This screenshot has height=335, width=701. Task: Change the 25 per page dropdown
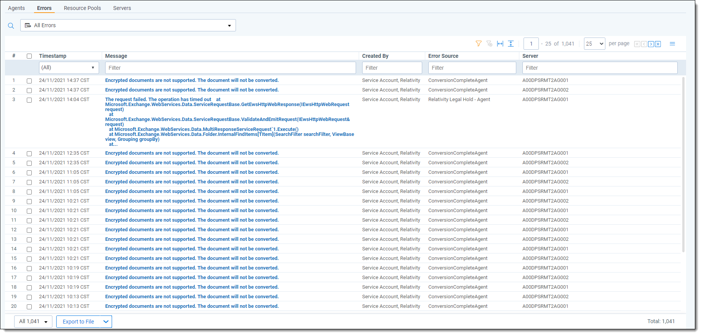tap(594, 44)
